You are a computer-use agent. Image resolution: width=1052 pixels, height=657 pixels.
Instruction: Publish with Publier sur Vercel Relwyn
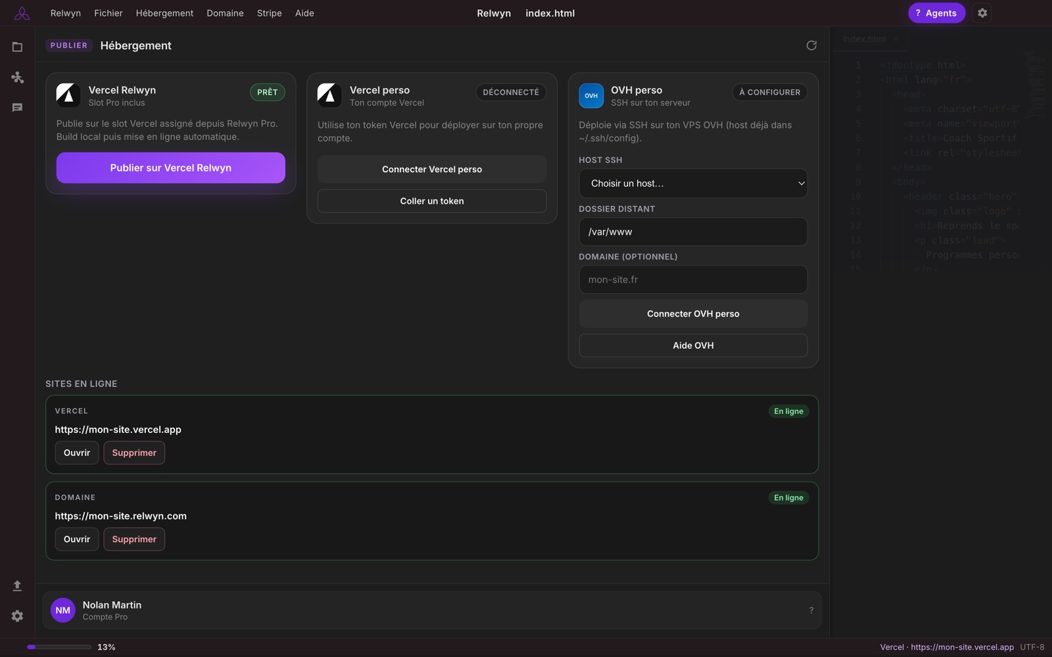(x=171, y=168)
